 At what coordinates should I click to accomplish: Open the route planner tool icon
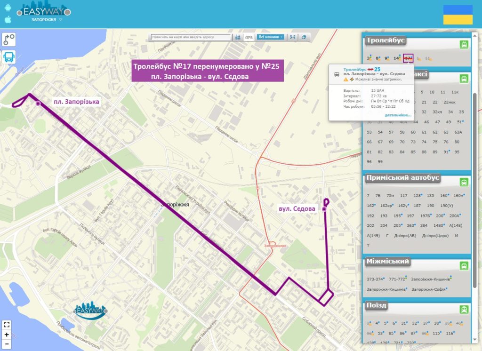click(9, 39)
